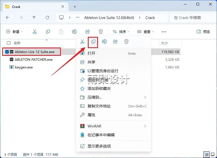Click the toolbar Share icon
Viewport: 217px width, 158px height.
(x=88, y=32)
